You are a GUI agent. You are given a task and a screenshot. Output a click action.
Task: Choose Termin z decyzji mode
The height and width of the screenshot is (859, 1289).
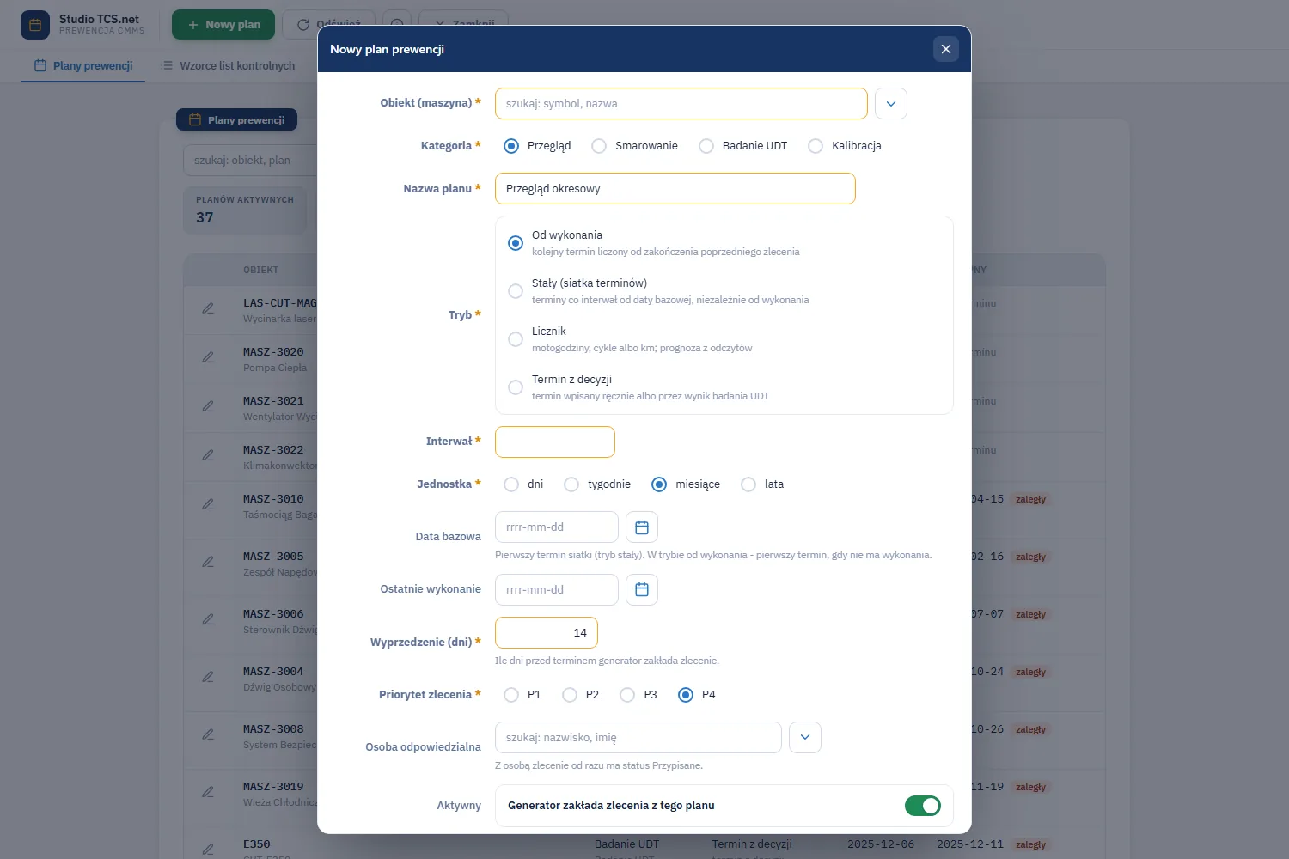click(516, 387)
